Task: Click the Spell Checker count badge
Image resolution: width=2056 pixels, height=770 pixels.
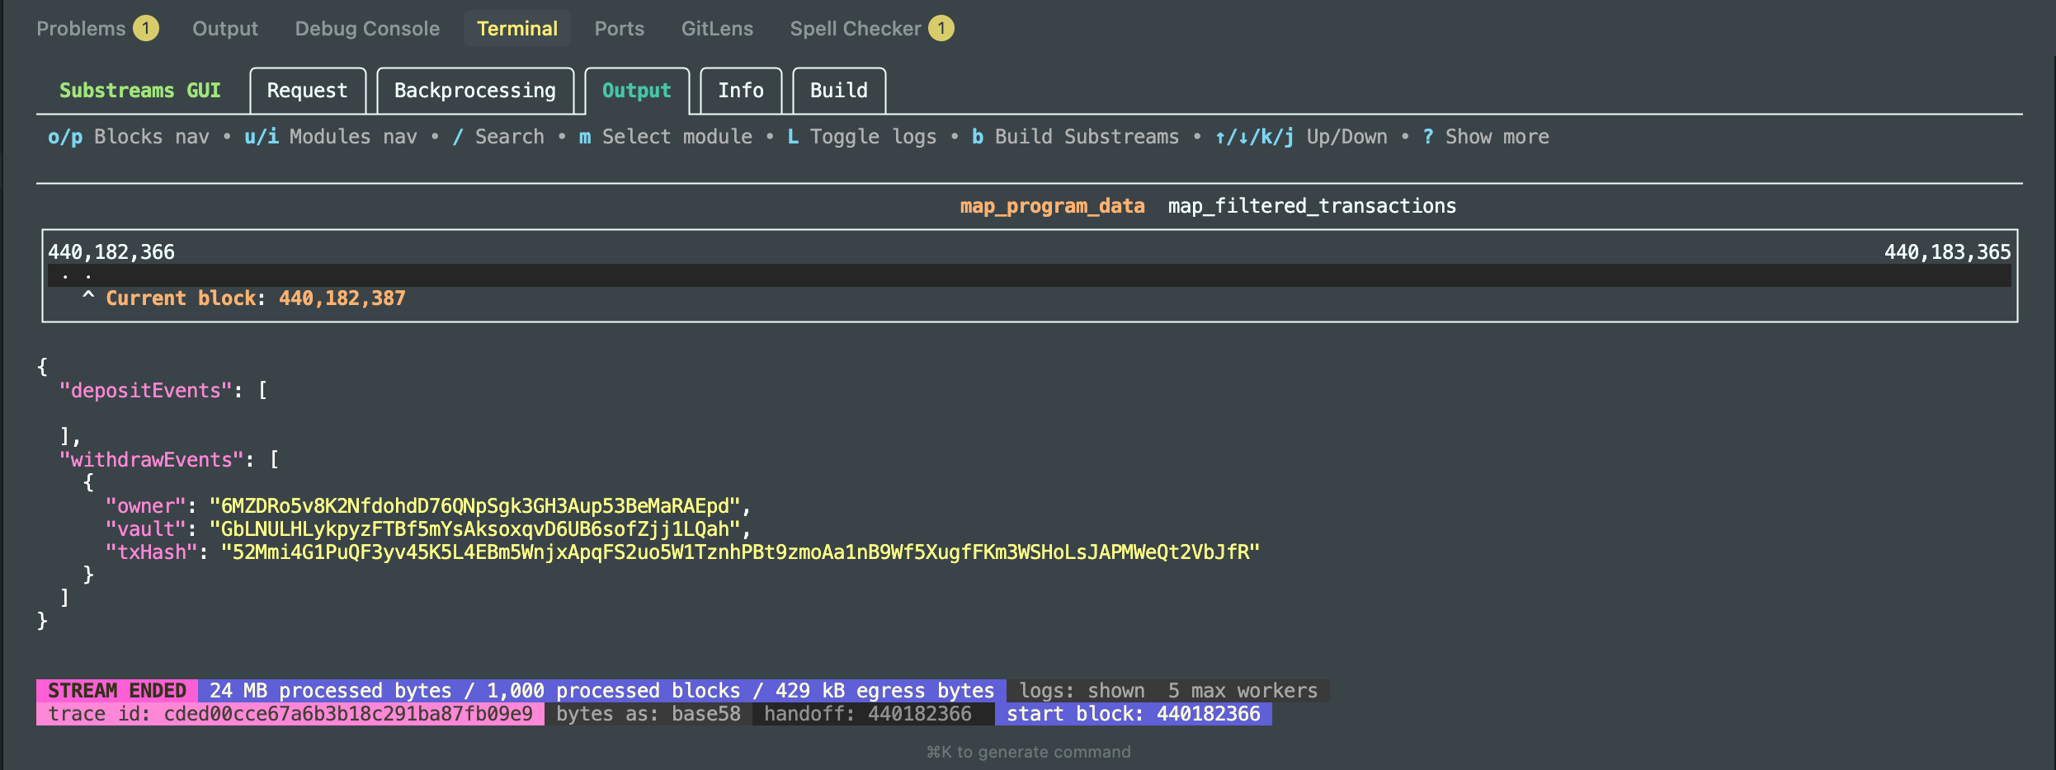Action: (941, 29)
